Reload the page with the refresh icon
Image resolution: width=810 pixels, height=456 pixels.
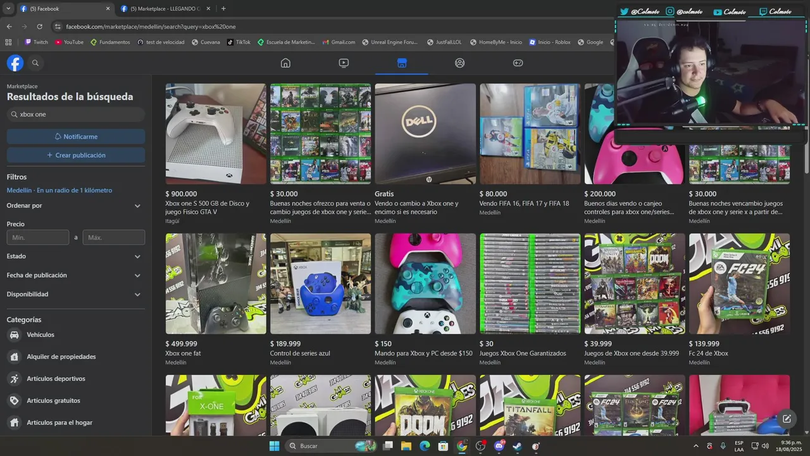pyautogui.click(x=39, y=27)
